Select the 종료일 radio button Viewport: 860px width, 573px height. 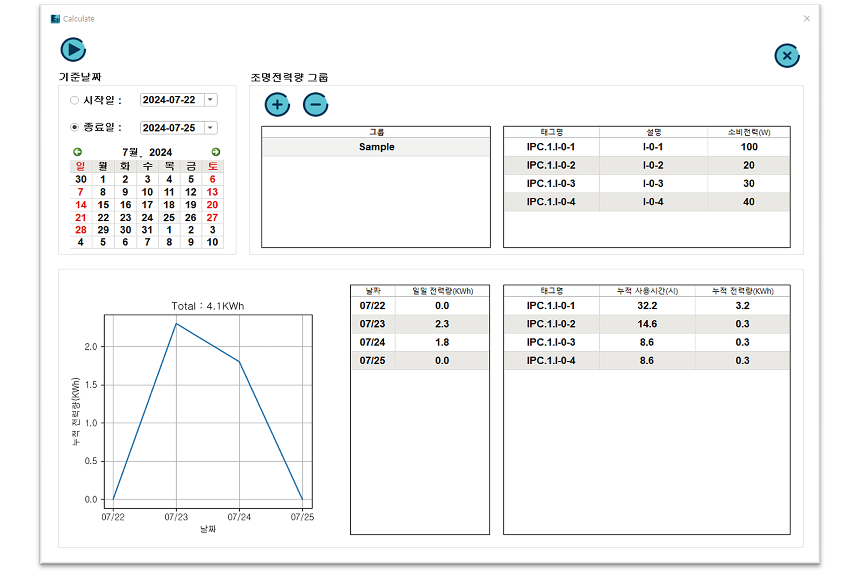pyautogui.click(x=75, y=128)
